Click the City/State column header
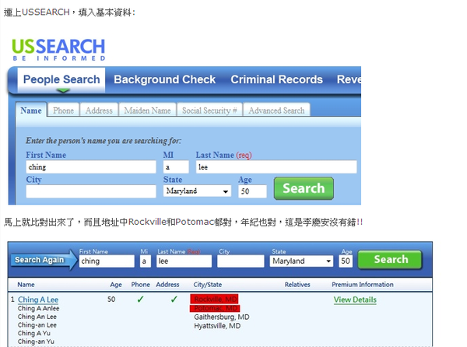Screen dimensions: 467x347 (208, 285)
